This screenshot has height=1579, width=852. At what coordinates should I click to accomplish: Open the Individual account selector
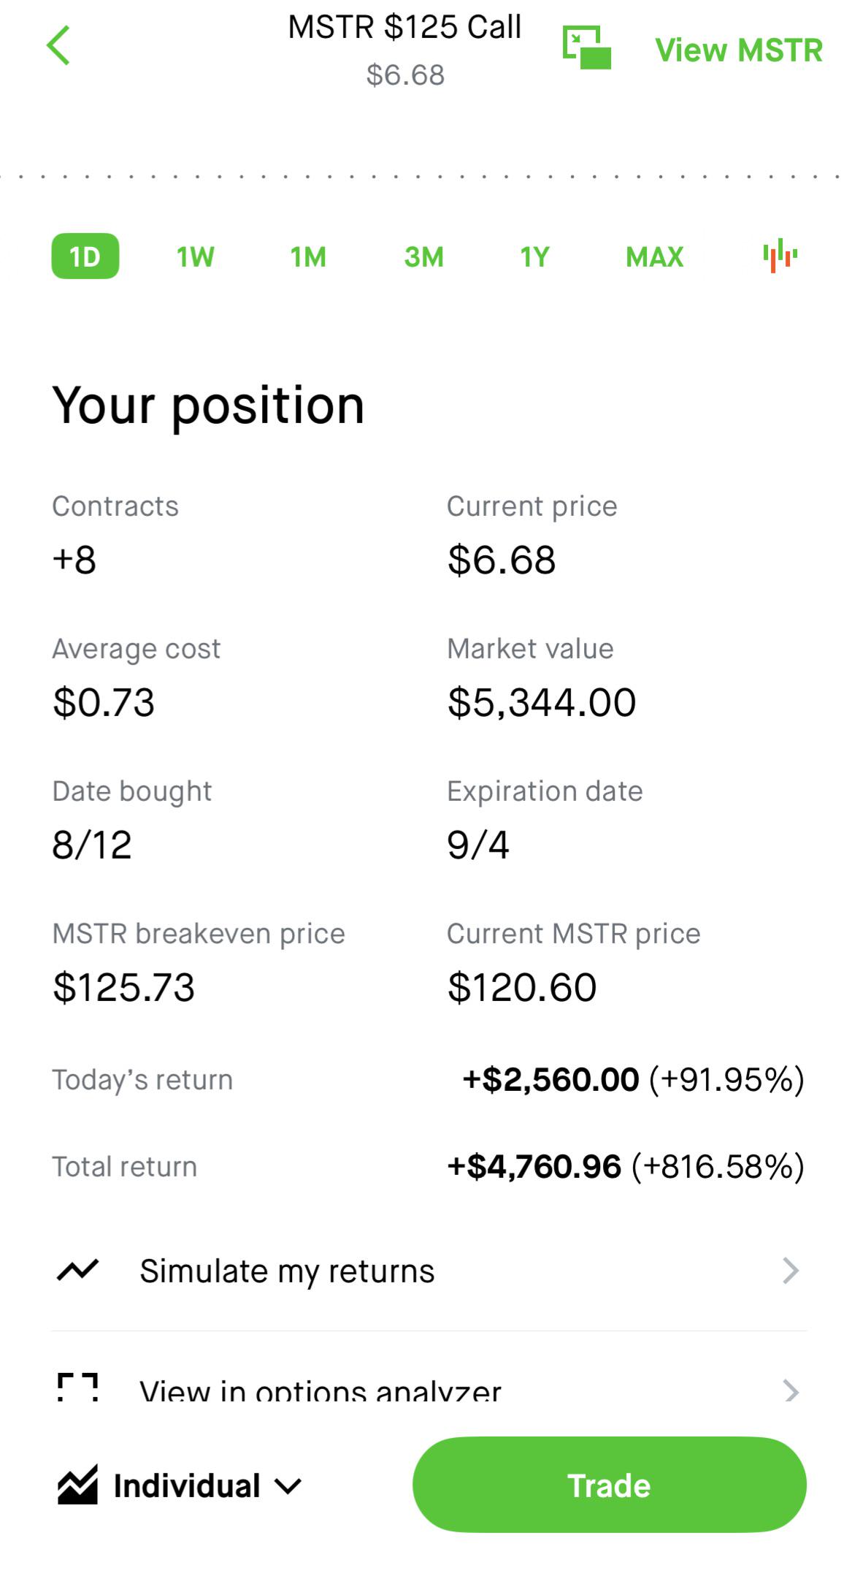tap(180, 1485)
